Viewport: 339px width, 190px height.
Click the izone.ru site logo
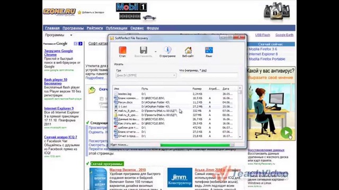click(59, 12)
